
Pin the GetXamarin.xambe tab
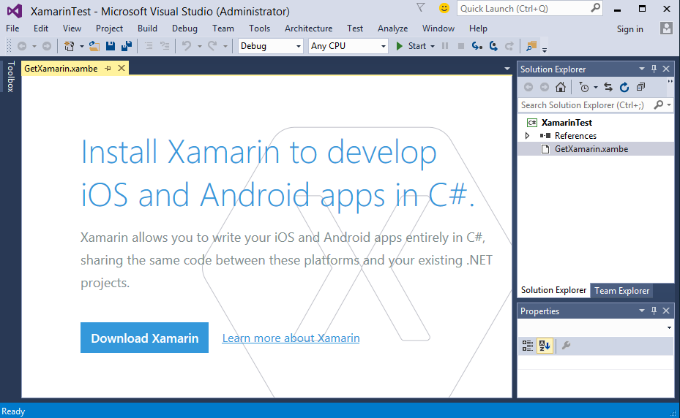[x=108, y=69]
